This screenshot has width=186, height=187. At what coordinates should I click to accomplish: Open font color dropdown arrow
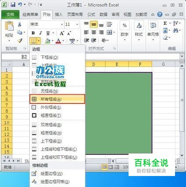click(x=63, y=40)
